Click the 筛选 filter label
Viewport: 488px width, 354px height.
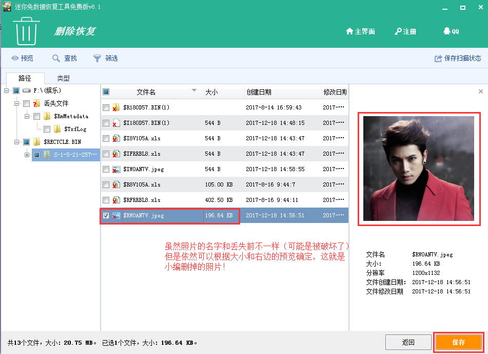pyautogui.click(x=111, y=58)
